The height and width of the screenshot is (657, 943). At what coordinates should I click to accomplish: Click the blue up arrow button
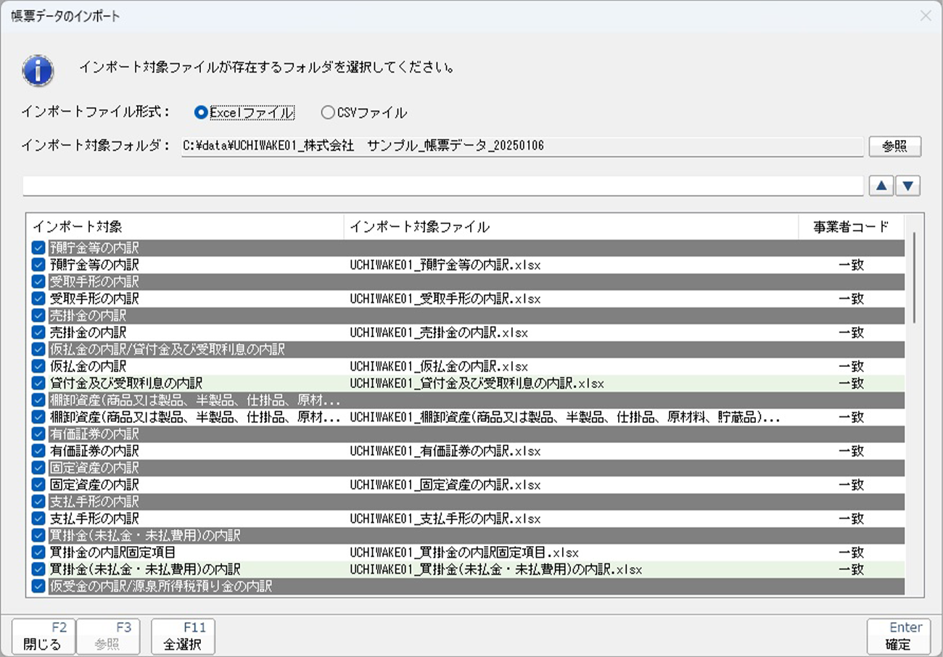pos(881,186)
